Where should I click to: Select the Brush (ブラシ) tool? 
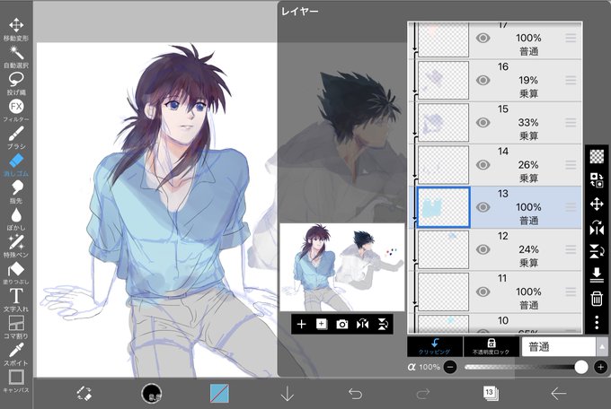click(x=16, y=137)
